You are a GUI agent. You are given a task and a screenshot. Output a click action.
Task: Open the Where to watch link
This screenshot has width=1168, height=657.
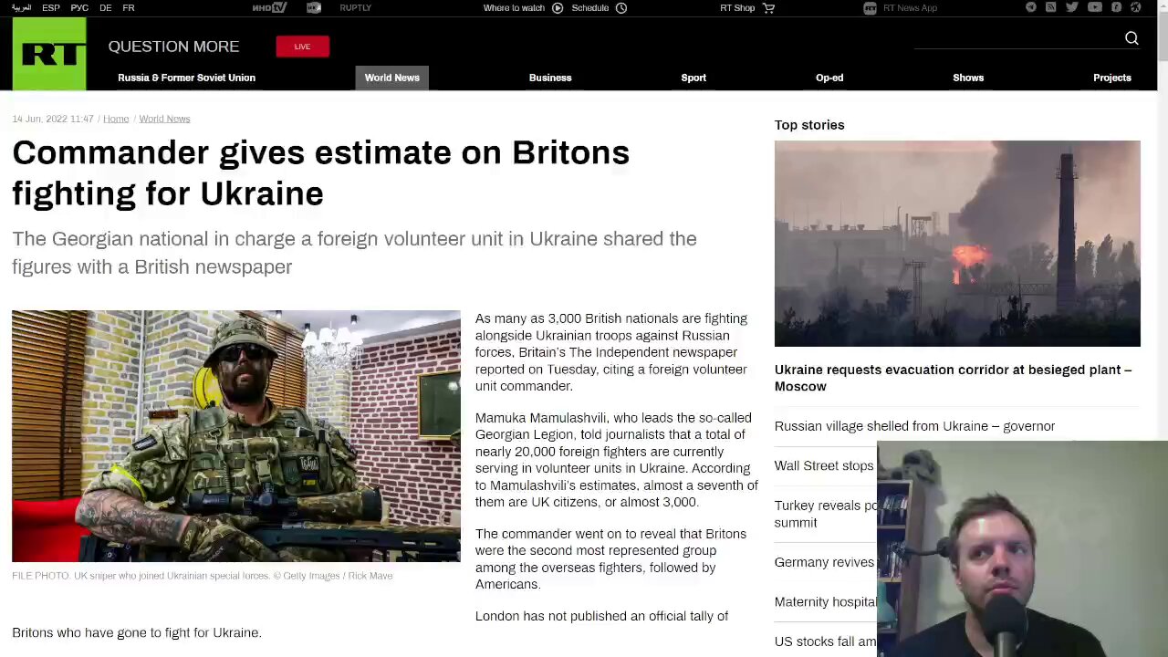[x=514, y=7]
